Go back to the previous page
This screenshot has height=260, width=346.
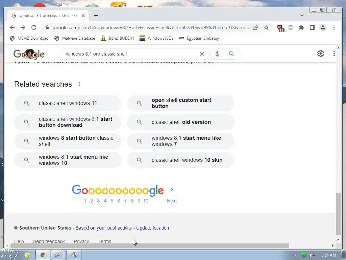(12, 27)
